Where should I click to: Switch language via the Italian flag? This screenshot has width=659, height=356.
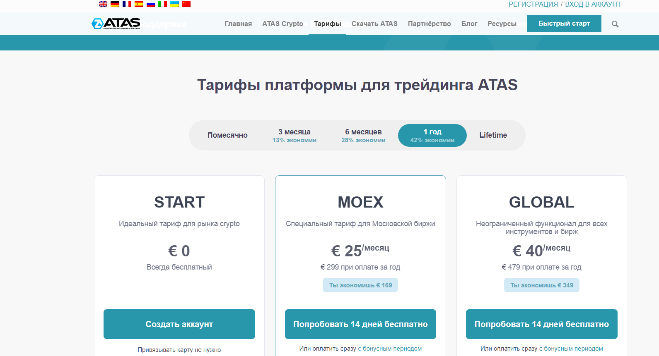[163, 4]
